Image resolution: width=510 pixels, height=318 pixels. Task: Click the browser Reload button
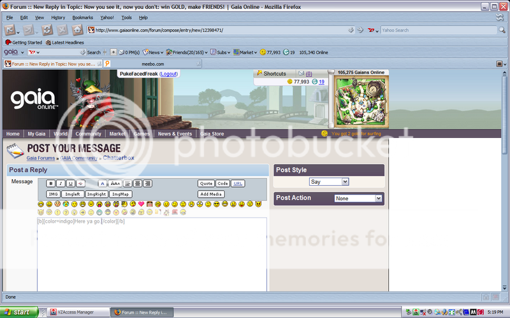pos(47,30)
